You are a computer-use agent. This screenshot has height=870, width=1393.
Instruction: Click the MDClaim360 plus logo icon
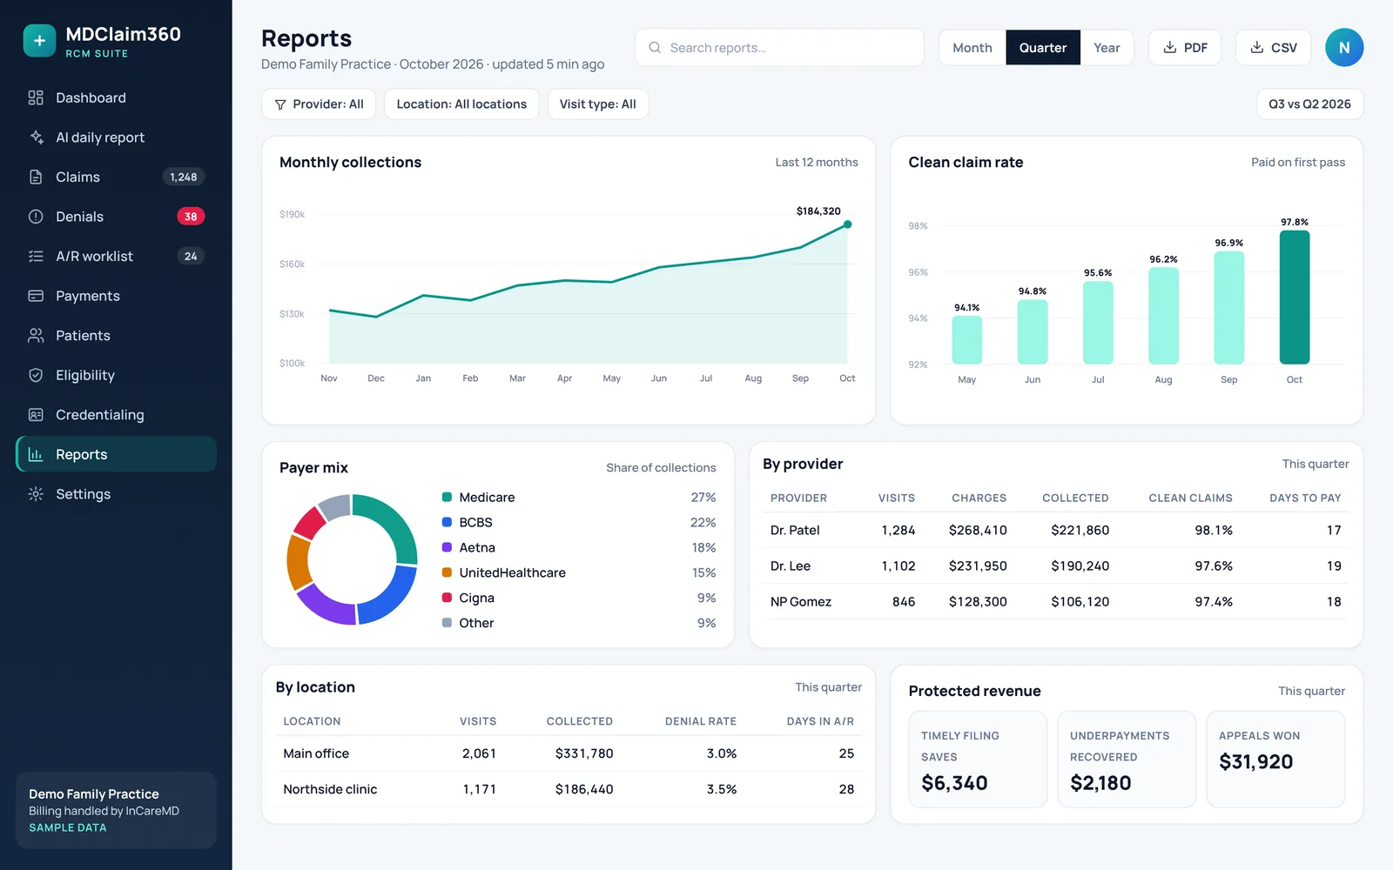pos(39,41)
